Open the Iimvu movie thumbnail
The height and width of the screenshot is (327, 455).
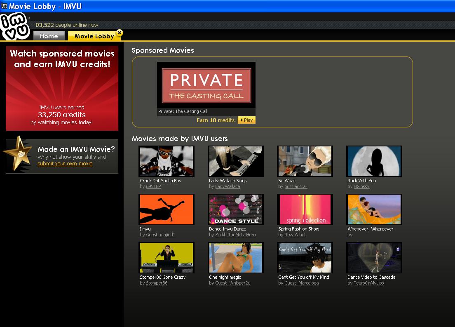(x=166, y=209)
